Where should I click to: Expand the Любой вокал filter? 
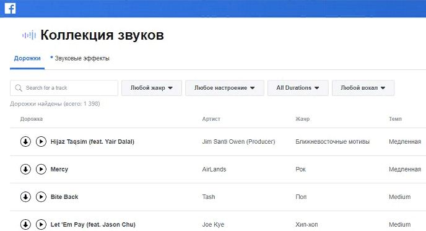pyautogui.click(x=363, y=88)
